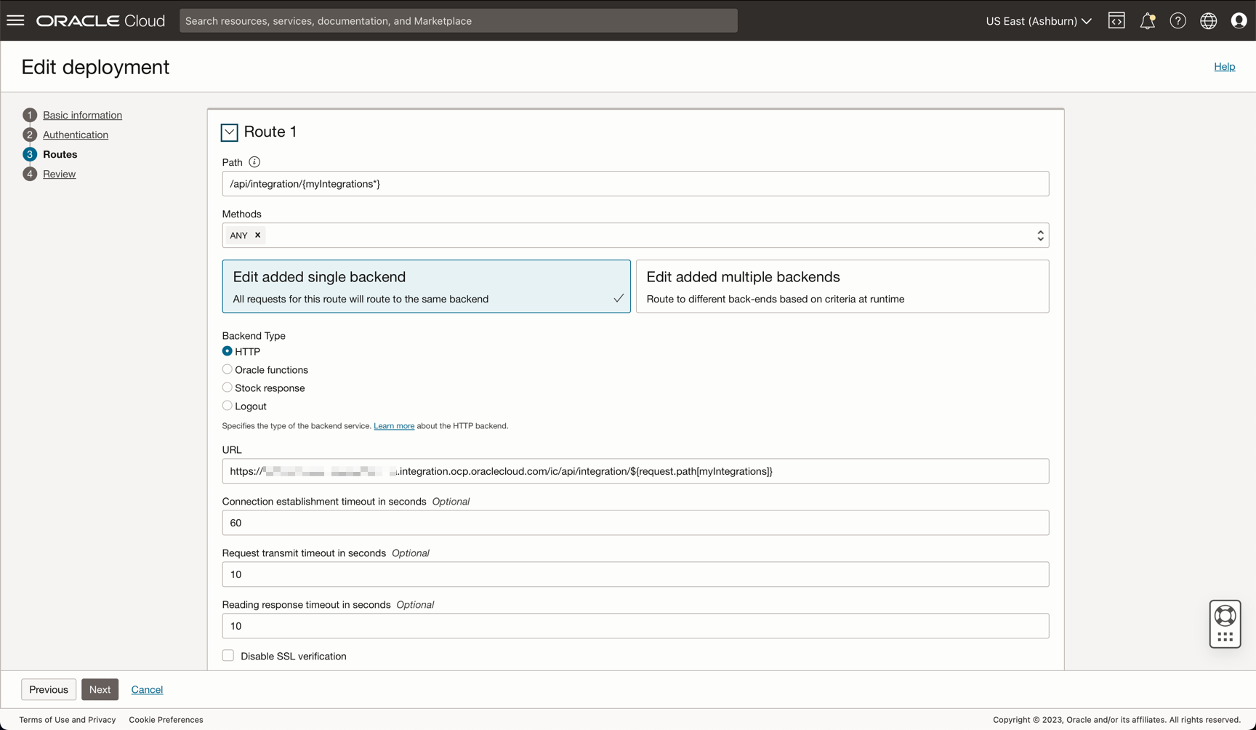Open the Methods dropdown
The width and height of the screenshot is (1256, 730).
(x=1040, y=235)
